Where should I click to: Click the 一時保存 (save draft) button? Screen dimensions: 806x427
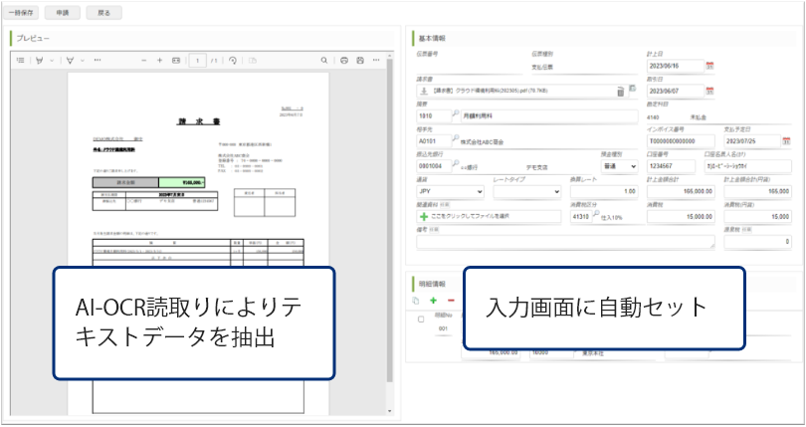21,12
